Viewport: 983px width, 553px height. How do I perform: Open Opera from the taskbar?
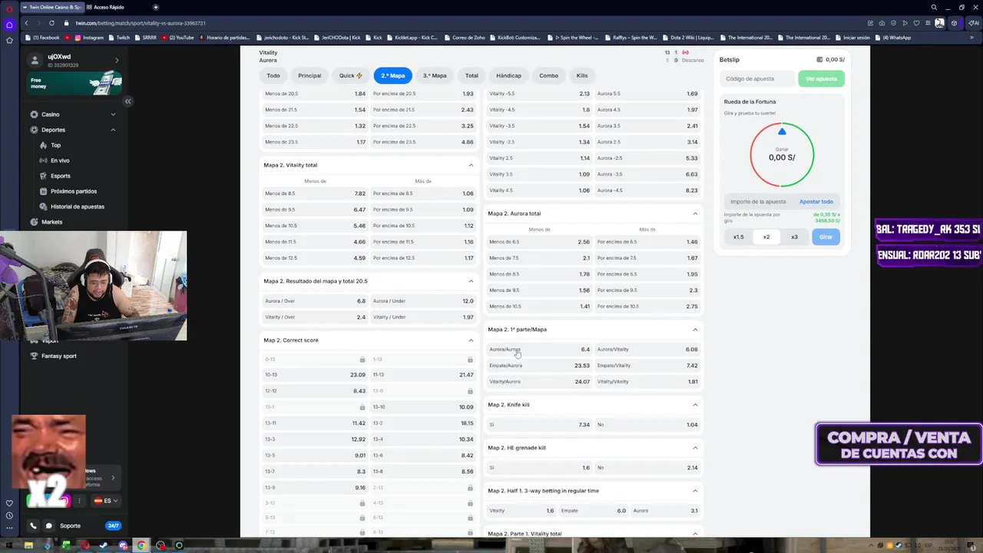[85, 545]
